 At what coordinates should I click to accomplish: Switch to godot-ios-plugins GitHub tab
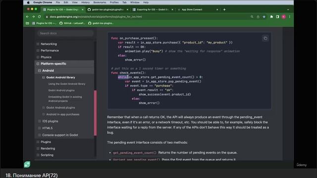(108, 9)
